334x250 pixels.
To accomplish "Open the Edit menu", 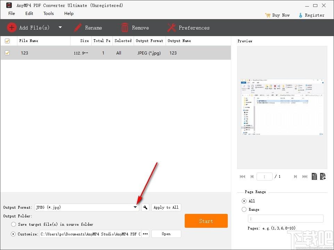I will (29, 14).
